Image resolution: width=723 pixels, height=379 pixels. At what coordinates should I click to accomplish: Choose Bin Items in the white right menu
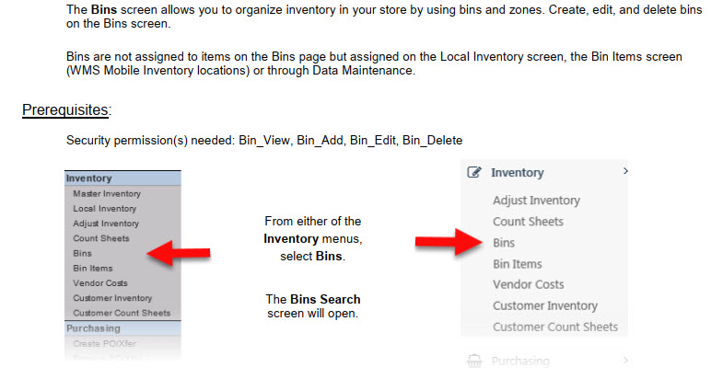click(x=516, y=264)
